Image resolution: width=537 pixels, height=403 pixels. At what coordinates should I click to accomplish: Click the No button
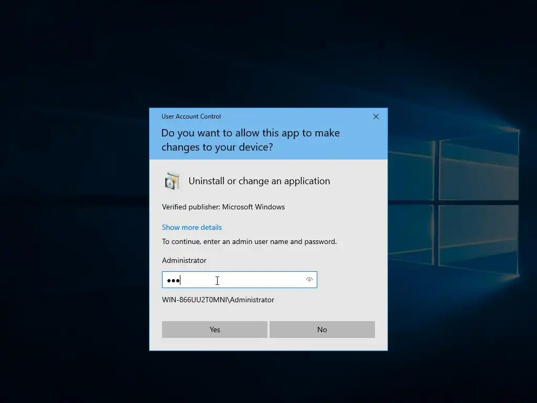coord(322,330)
